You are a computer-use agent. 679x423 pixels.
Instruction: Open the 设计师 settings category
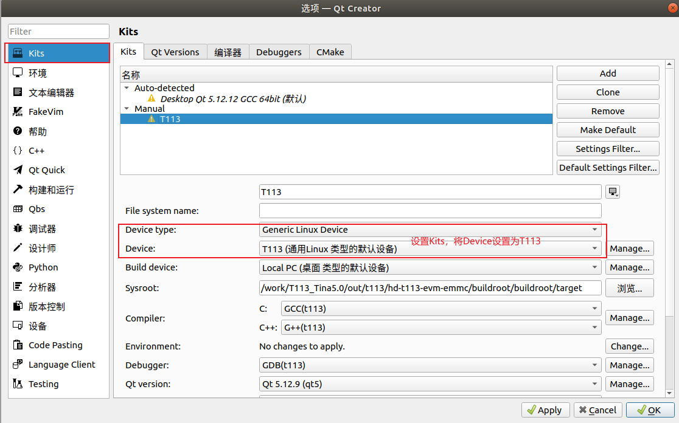click(58, 248)
